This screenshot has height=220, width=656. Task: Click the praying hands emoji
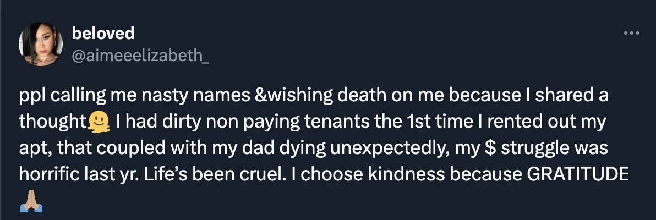tap(31, 204)
